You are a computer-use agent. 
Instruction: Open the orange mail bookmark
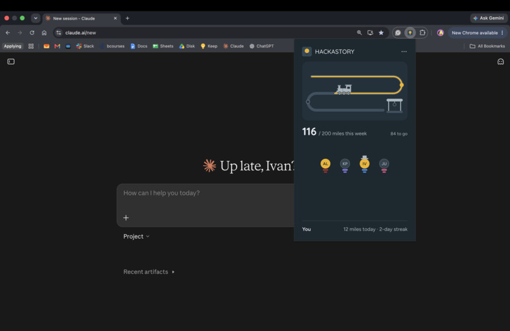tap(47, 46)
